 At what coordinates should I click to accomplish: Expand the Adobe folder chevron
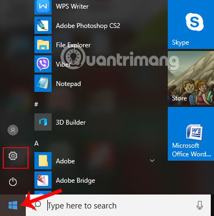pos(152,161)
